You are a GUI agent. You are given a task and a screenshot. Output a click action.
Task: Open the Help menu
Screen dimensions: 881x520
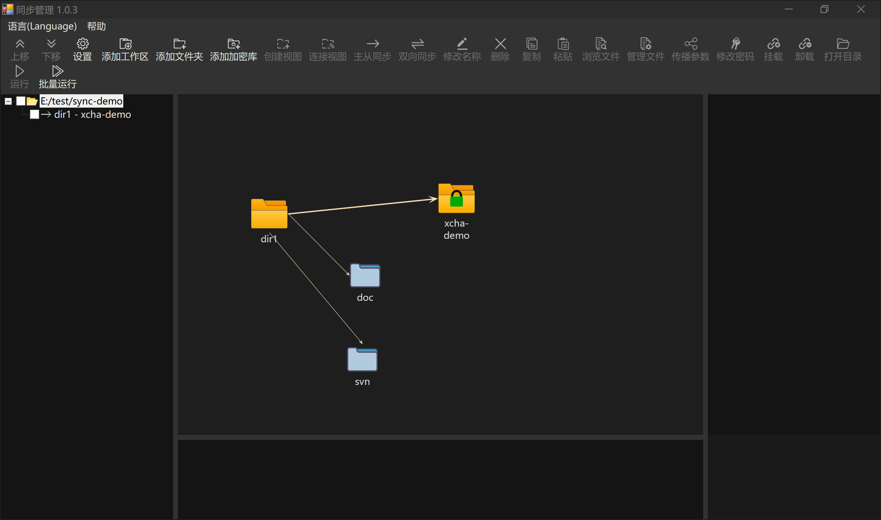[96, 26]
